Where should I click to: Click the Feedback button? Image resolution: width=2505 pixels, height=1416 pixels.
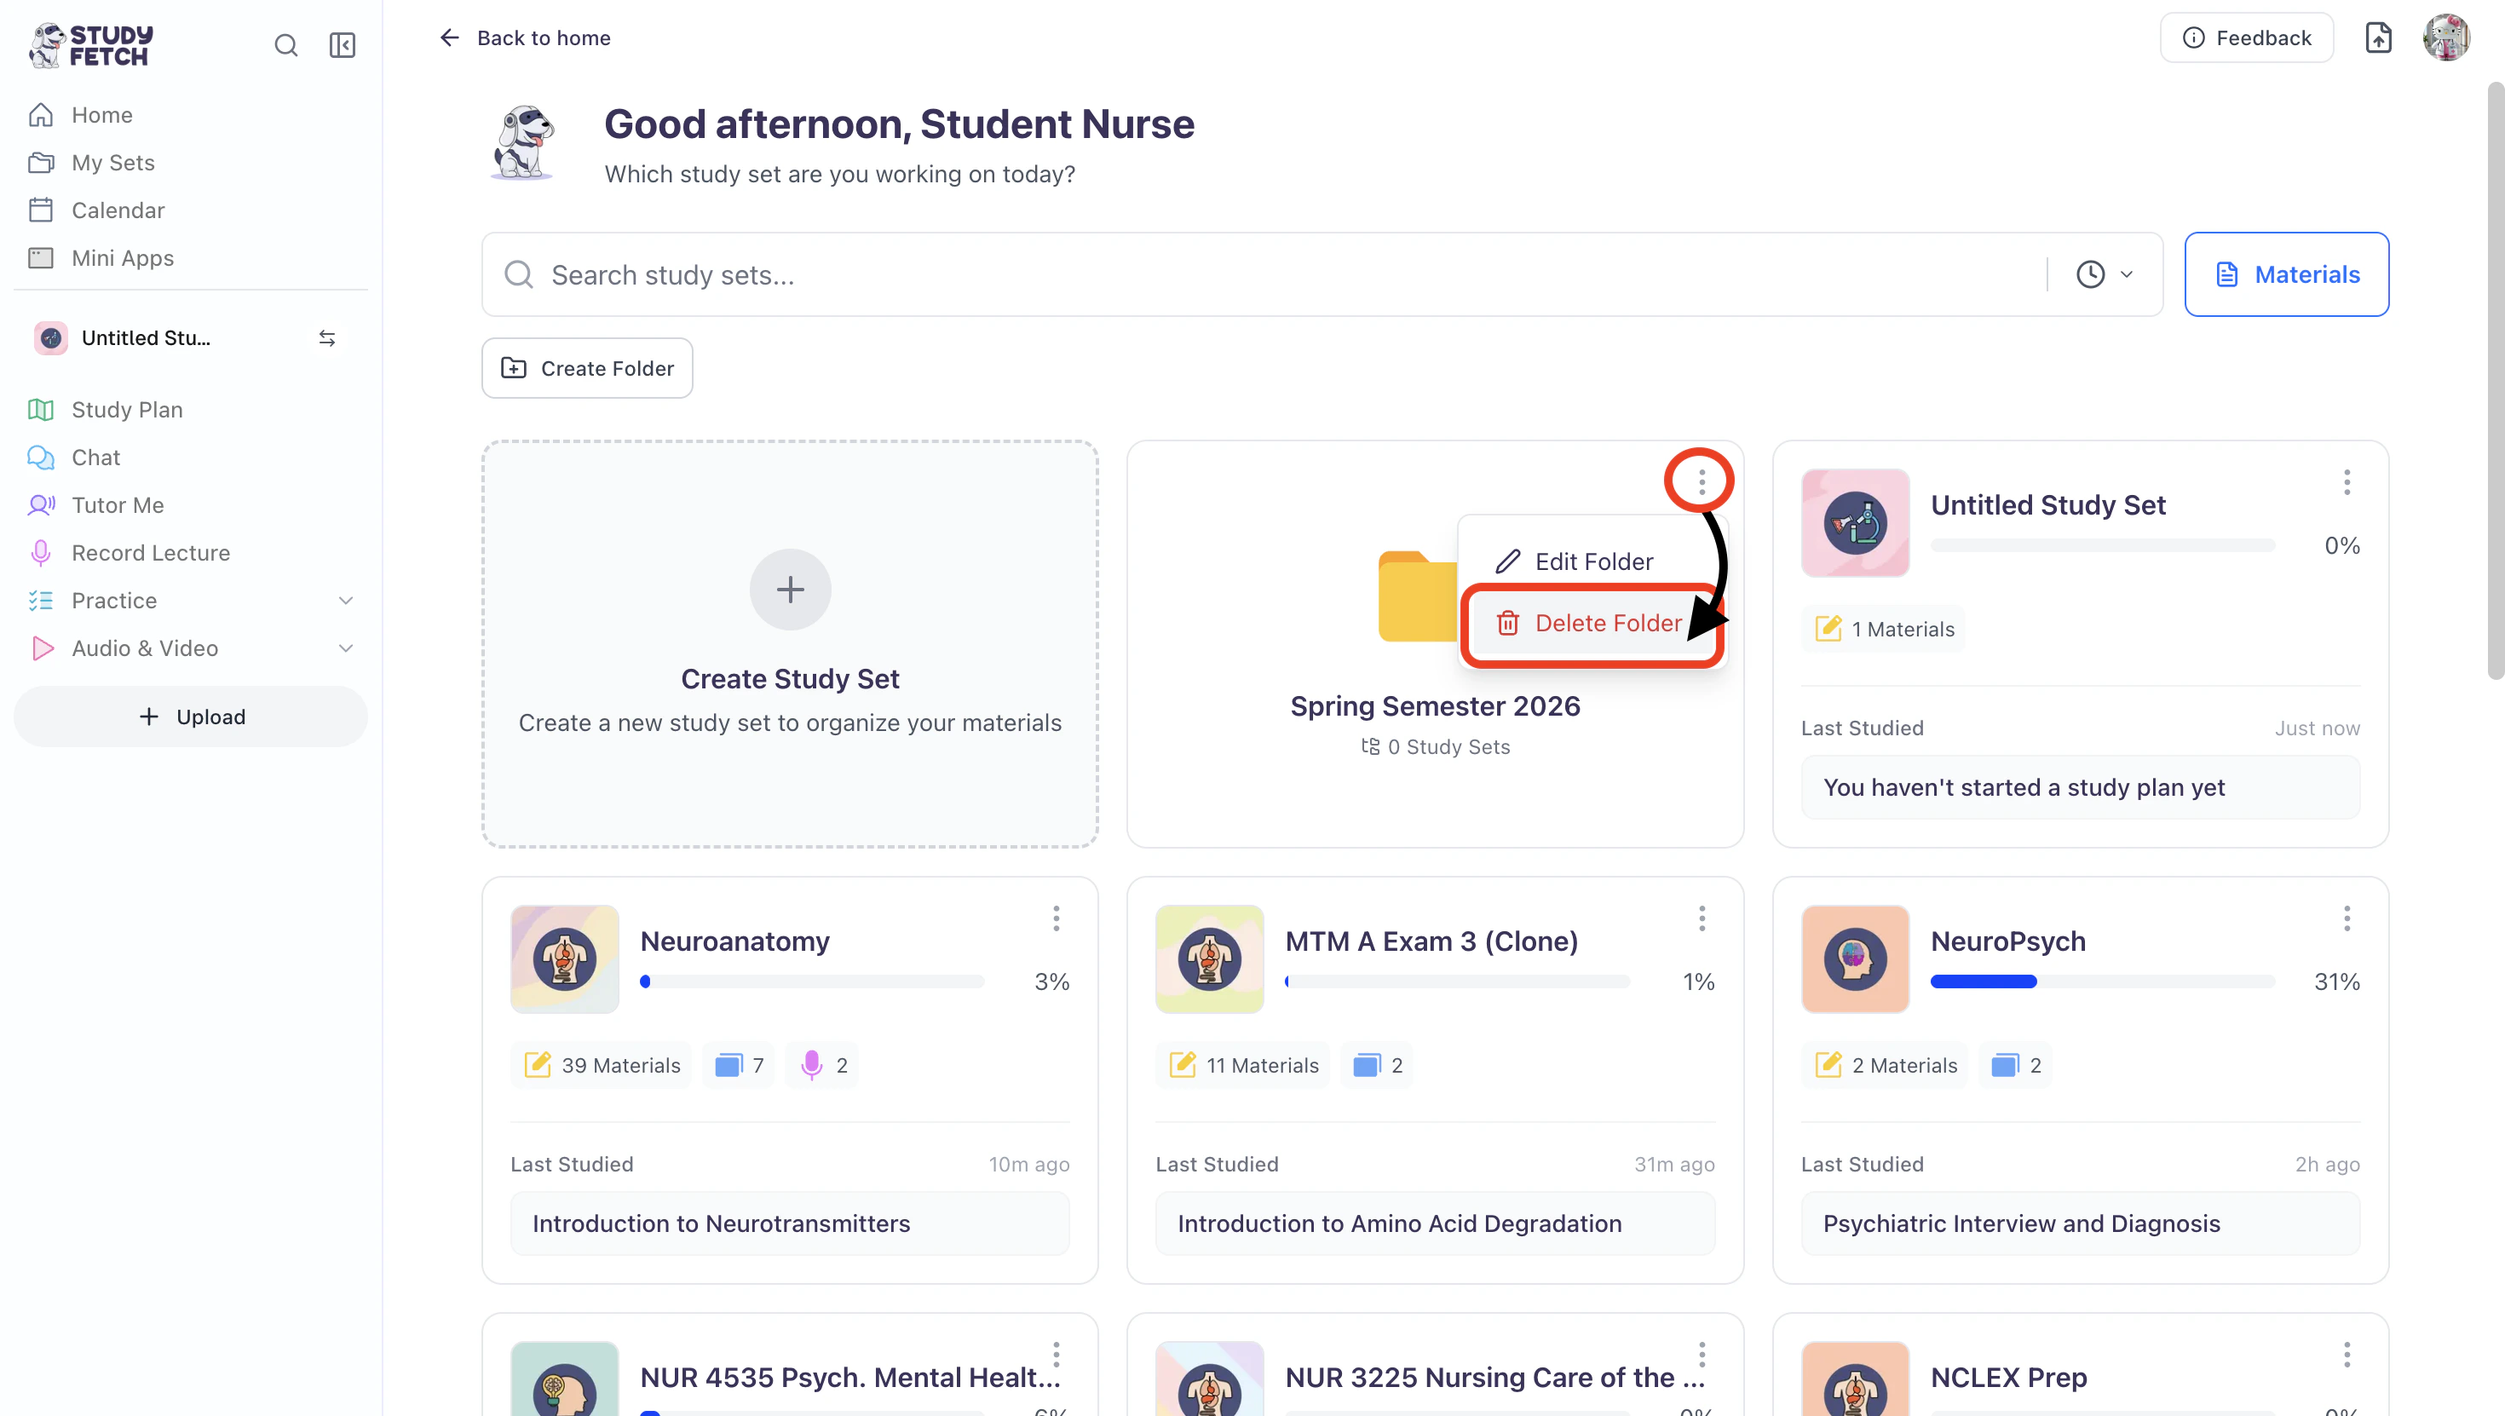(x=2248, y=38)
